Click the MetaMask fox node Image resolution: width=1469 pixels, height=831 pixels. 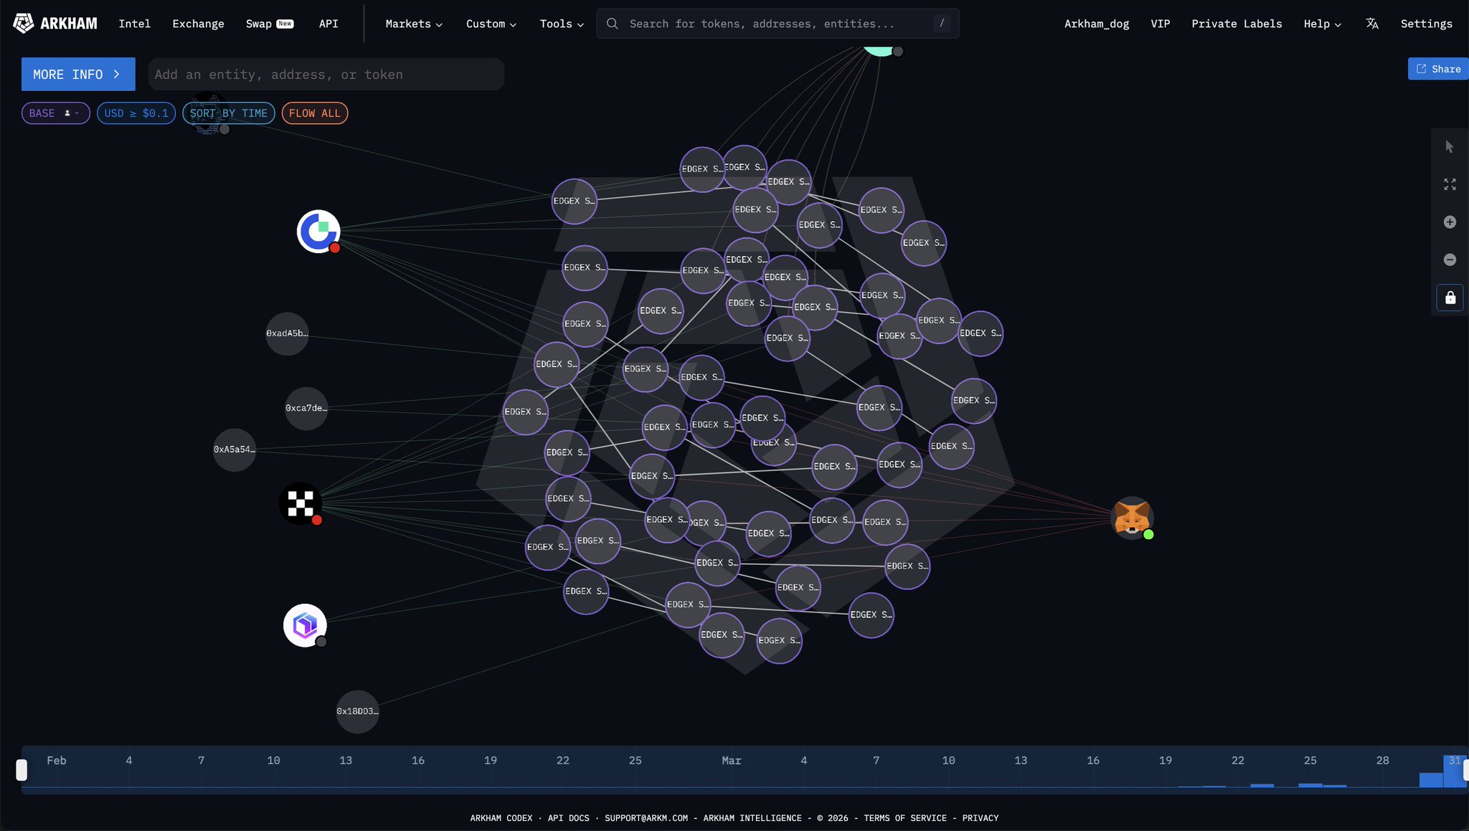click(1131, 518)
